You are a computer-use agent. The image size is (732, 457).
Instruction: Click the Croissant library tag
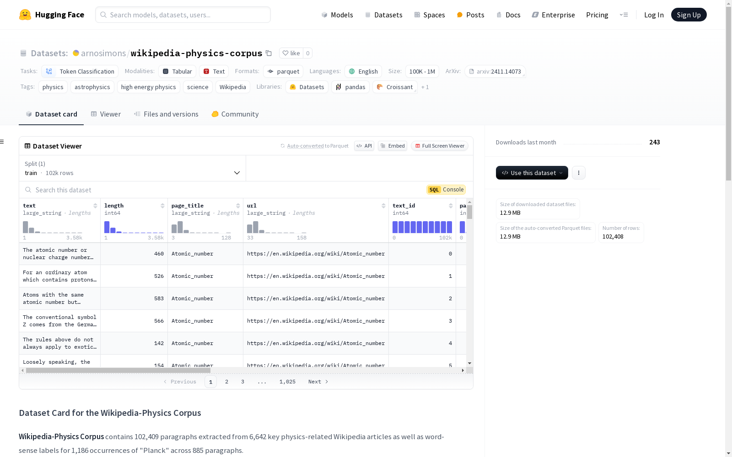point(395,87)
